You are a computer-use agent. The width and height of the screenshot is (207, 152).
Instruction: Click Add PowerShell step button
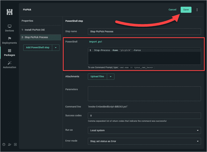coord(38,48)
